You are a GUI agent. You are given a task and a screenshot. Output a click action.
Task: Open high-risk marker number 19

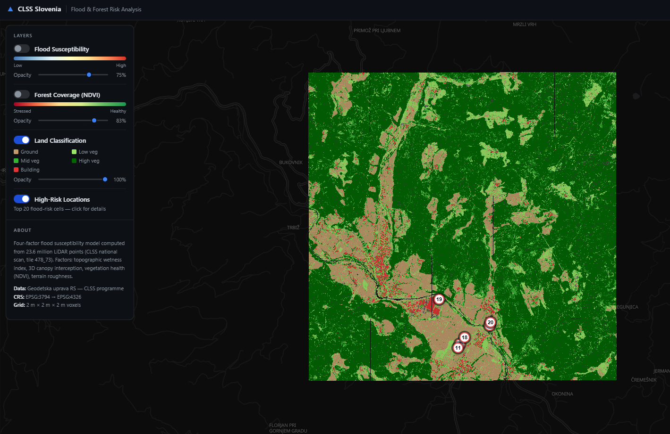(x=439, y=299)
